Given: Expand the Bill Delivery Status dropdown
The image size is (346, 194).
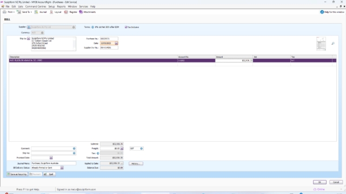Looking at the screenshot, I should pyautogui.click(x=62, y=168).
